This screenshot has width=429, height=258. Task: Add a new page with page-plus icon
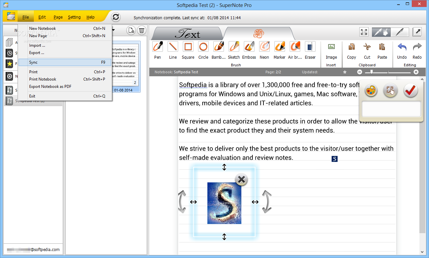pyautogui.click(x=131, y=31)
